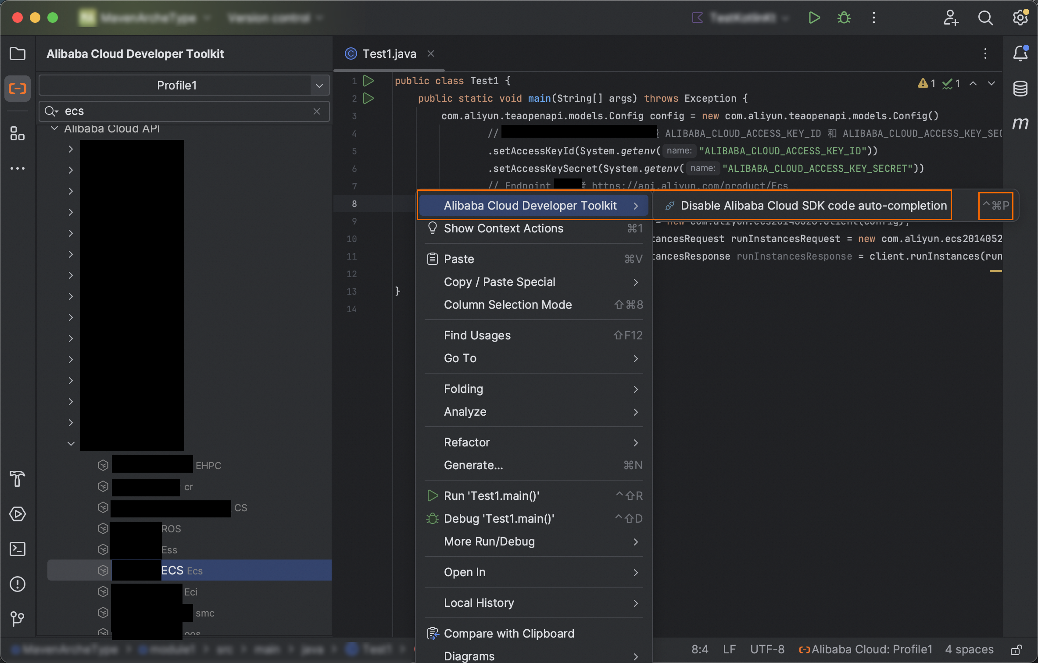Close the Test1.java tab
This screenshot has width=1038, height=663.
431,53
